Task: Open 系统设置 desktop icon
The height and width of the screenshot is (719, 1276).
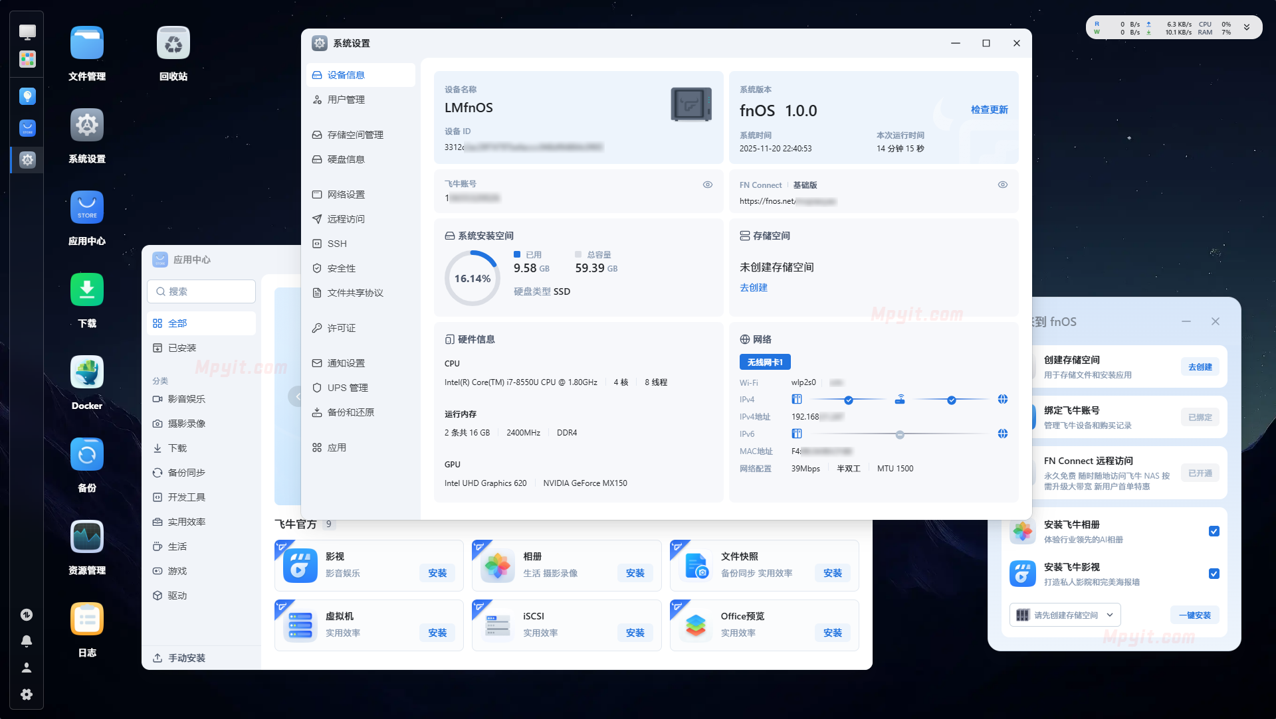Action: (x=87, y=125)
